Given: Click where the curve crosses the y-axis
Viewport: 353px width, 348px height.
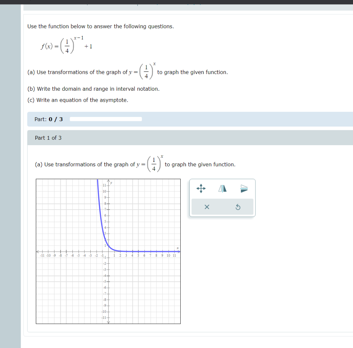Looking at the screenshot, I should (109, 246).
